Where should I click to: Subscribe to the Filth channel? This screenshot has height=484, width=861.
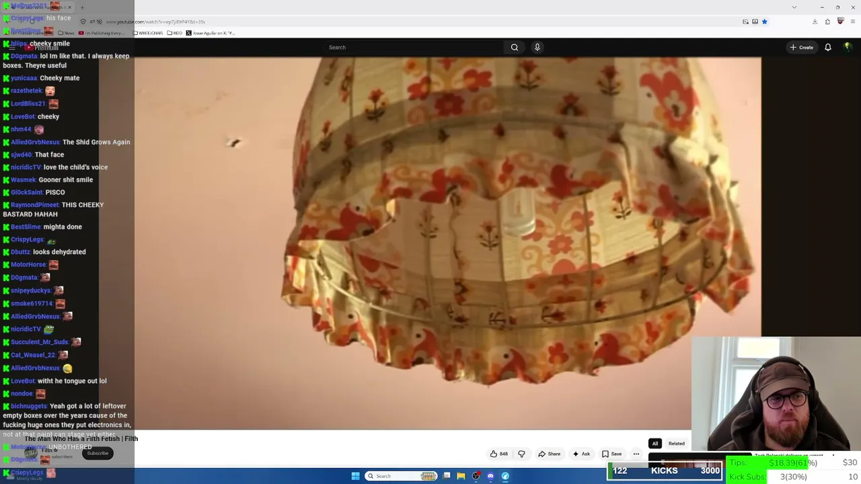click(98, 453)
